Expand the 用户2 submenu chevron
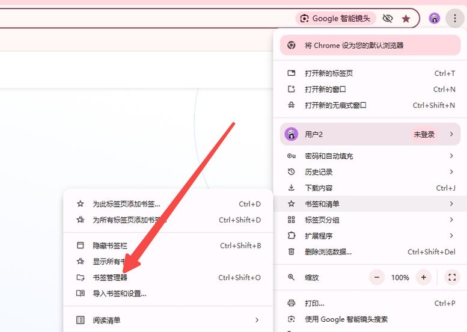467x332 pixels. click(x=451, y=134)
